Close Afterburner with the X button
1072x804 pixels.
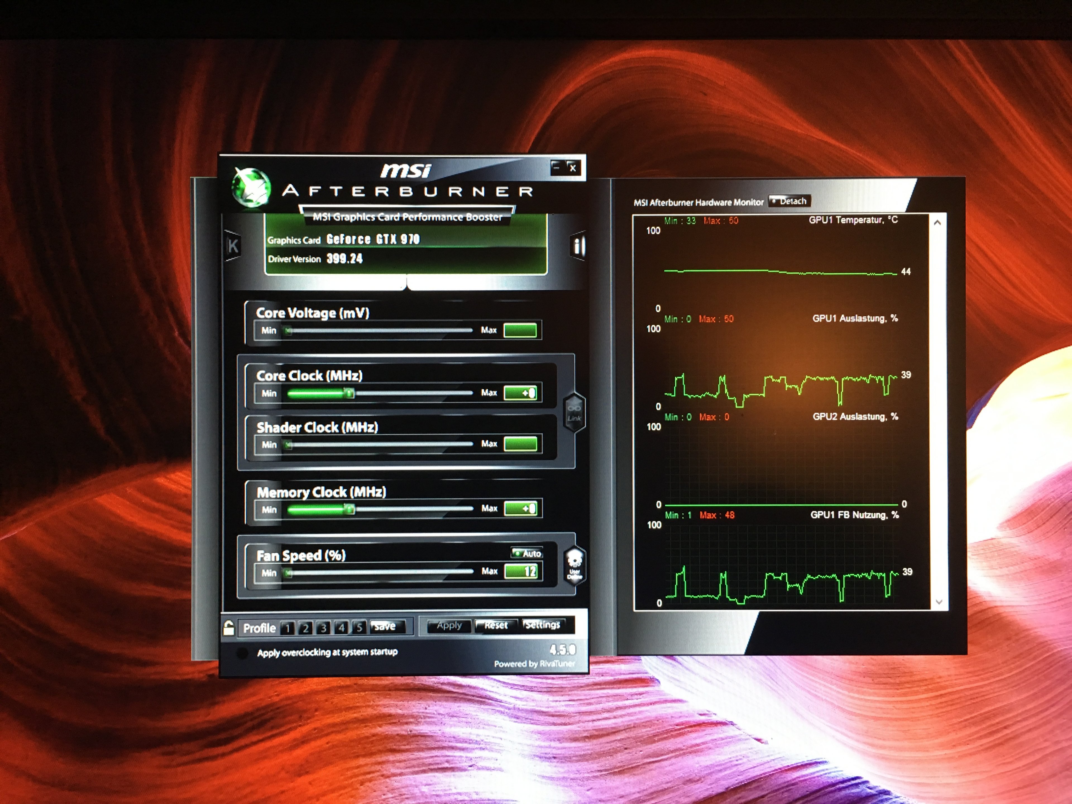click(573, 168)
